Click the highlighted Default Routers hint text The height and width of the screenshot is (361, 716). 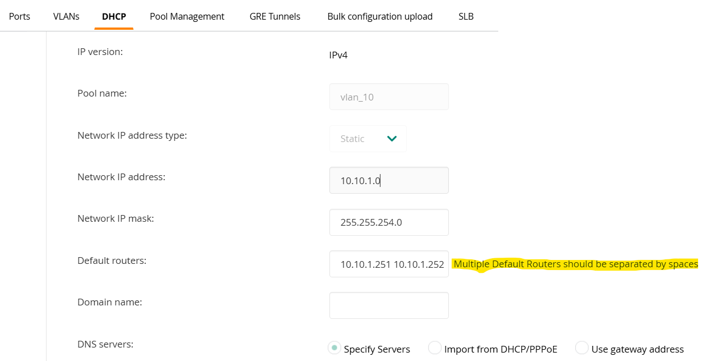pyautogui.click(x=575, y=264)
